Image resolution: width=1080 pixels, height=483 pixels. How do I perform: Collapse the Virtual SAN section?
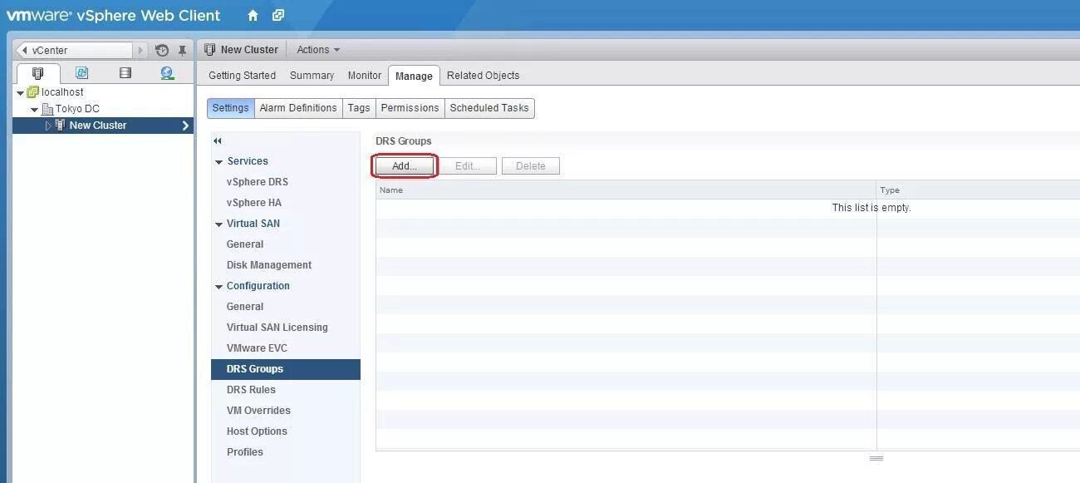tap(219, 224)
